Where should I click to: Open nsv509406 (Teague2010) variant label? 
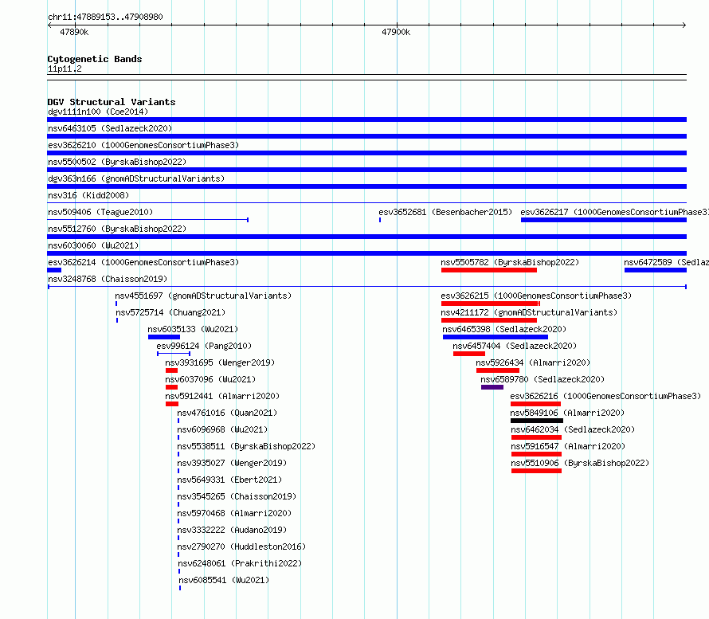(100, 212)
